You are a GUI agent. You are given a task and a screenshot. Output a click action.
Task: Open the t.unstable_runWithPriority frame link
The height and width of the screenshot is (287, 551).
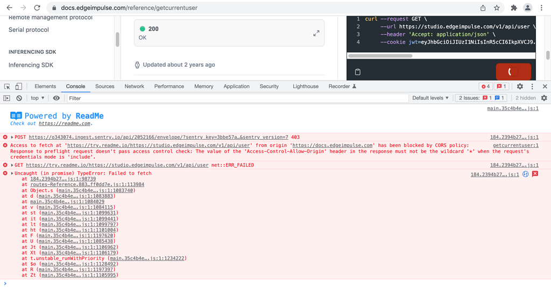click(x=147, y=258)
